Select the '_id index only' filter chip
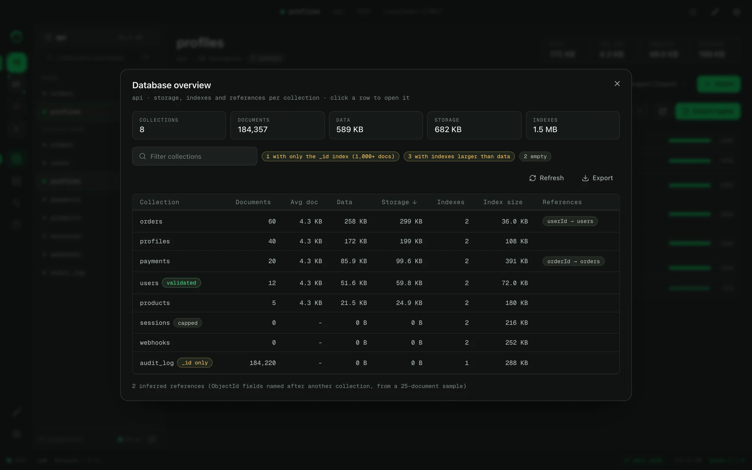This screenshot has width=752, height=470. pos(330,156)
